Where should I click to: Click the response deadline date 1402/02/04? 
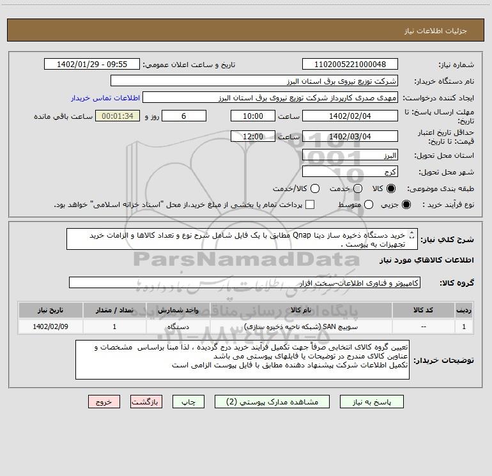350,116
